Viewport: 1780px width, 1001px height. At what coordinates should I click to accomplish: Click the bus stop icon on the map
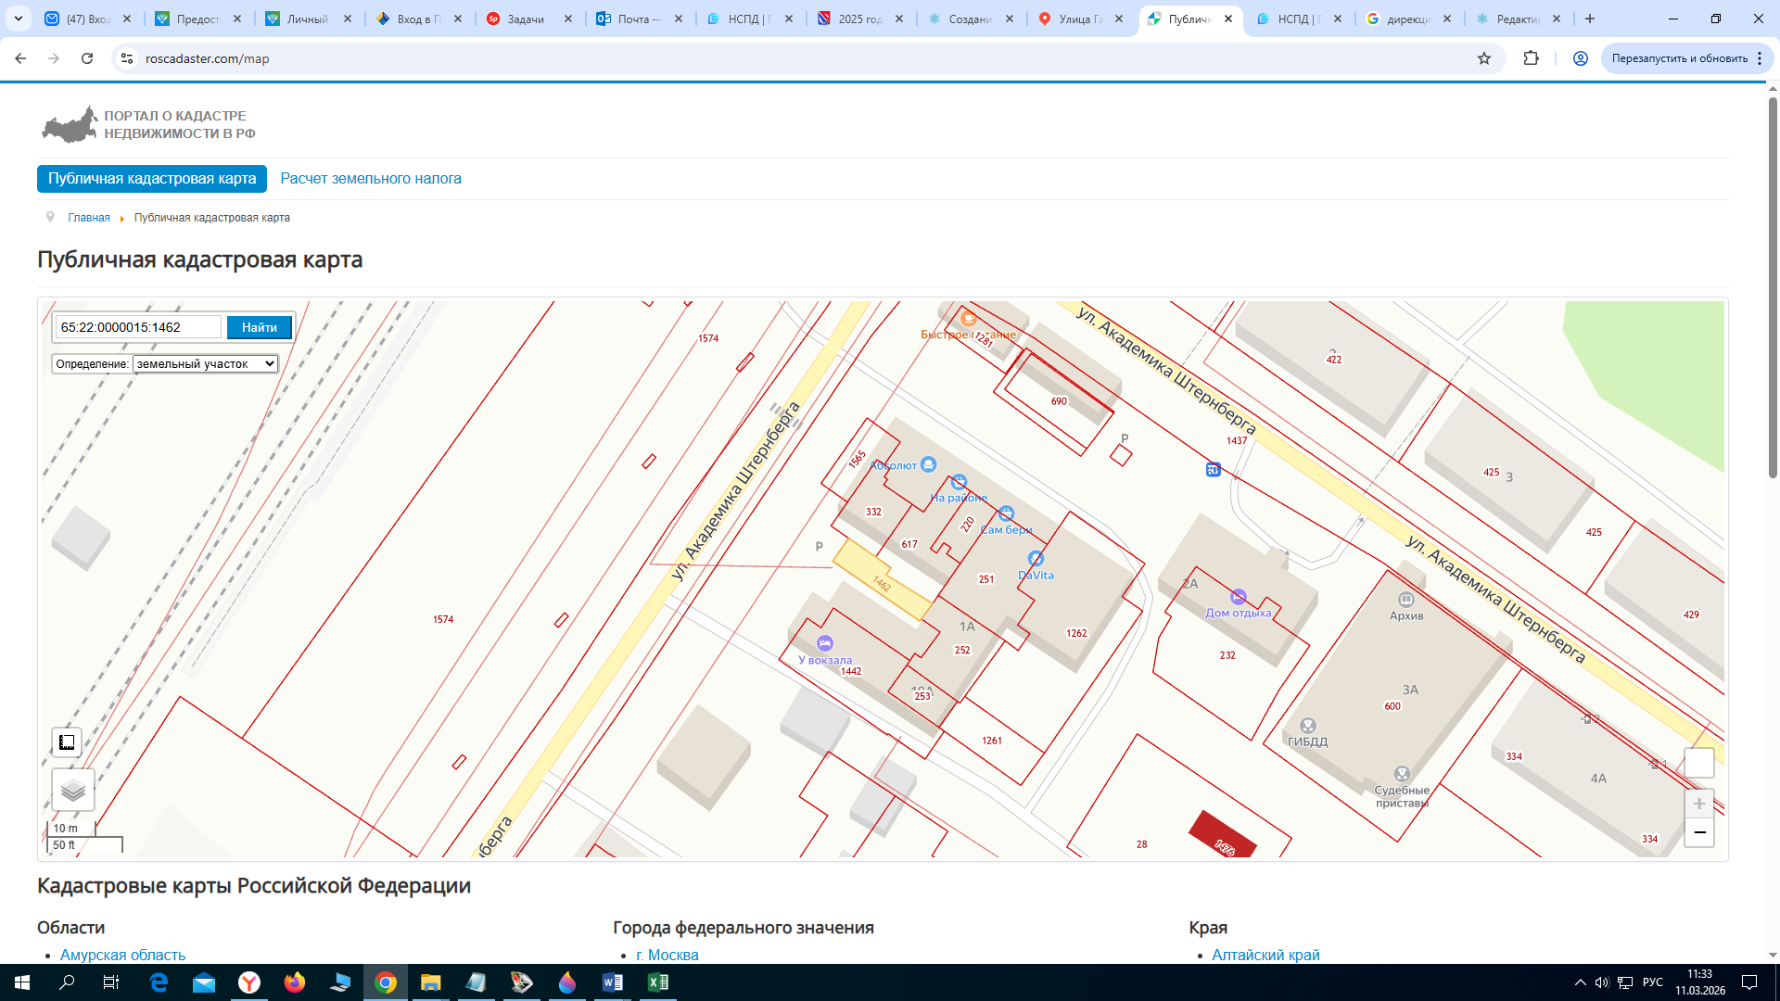point(1213,470)
